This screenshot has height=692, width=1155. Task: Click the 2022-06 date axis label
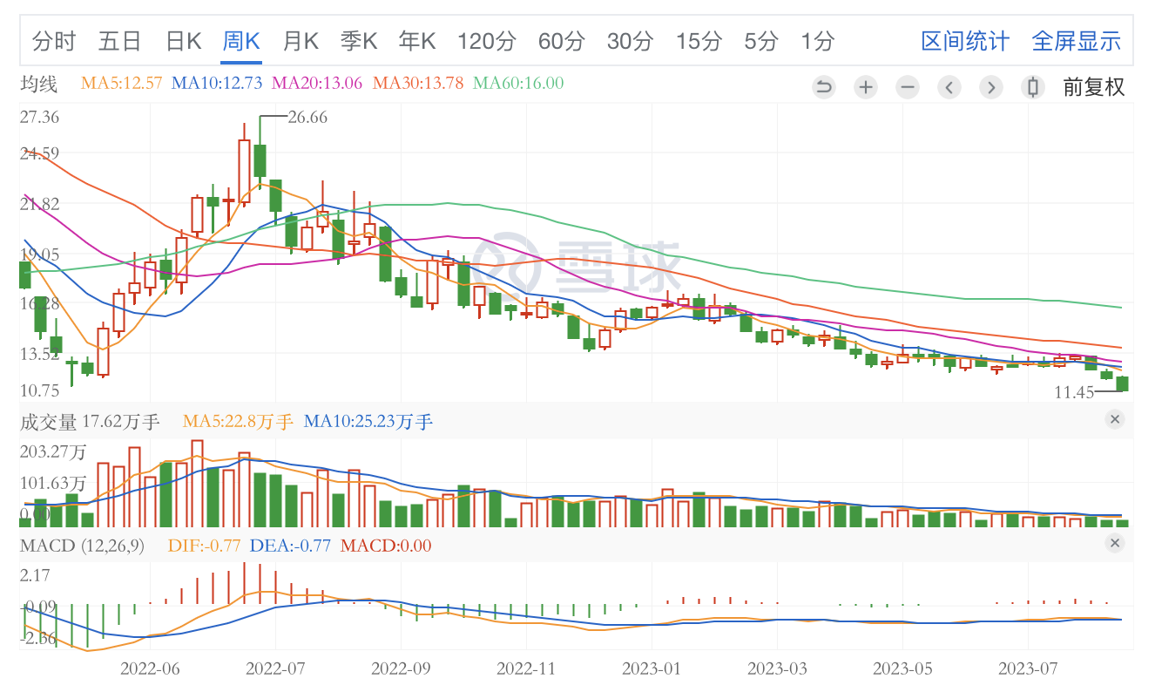pos(150,668)
